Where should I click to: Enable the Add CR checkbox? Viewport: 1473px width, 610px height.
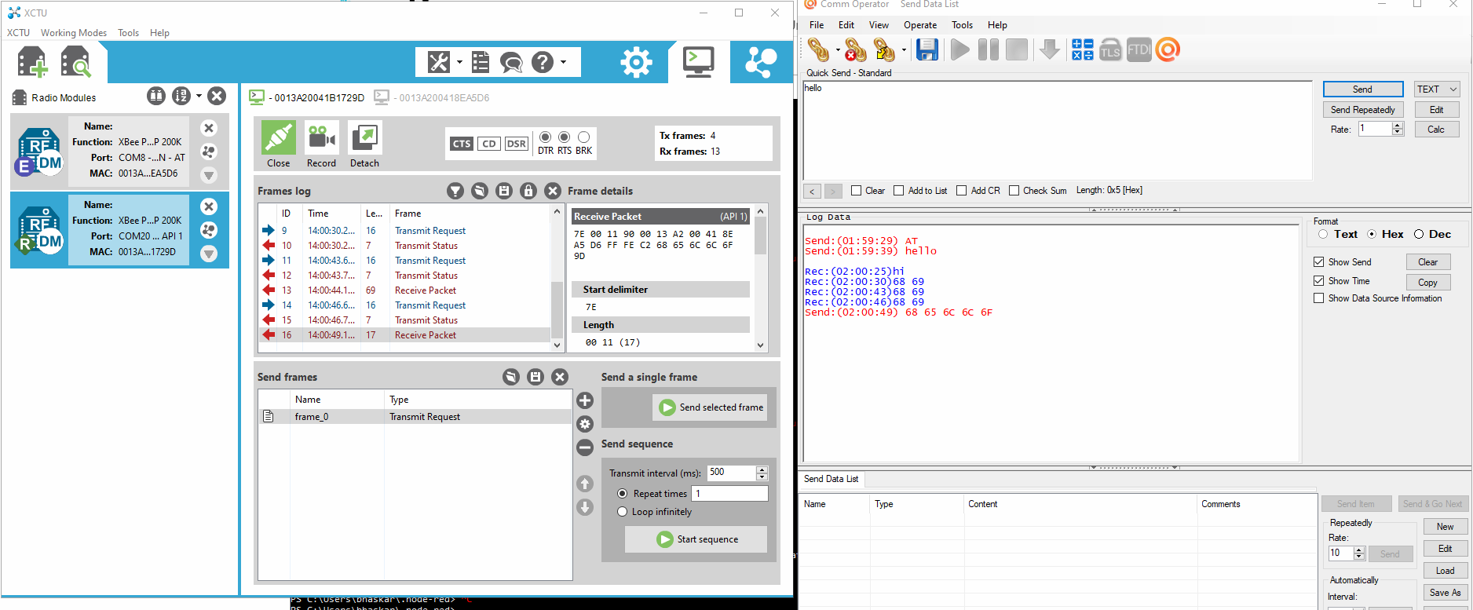[x=962, y=191]
